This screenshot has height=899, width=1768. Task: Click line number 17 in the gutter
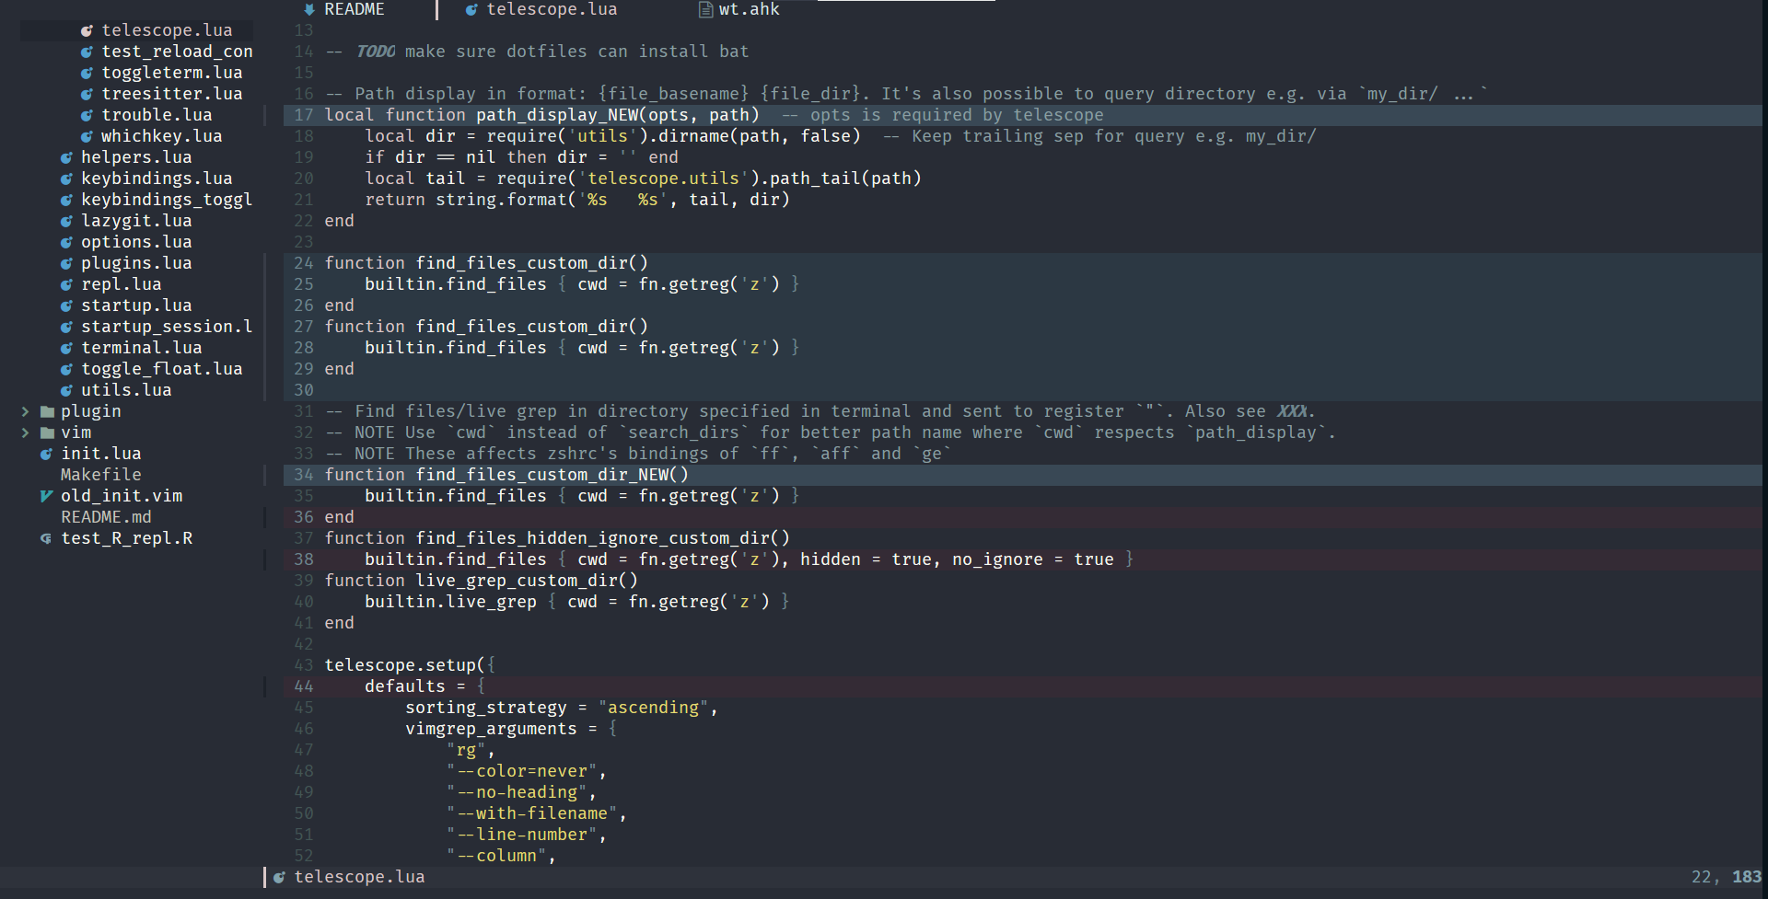304,115
